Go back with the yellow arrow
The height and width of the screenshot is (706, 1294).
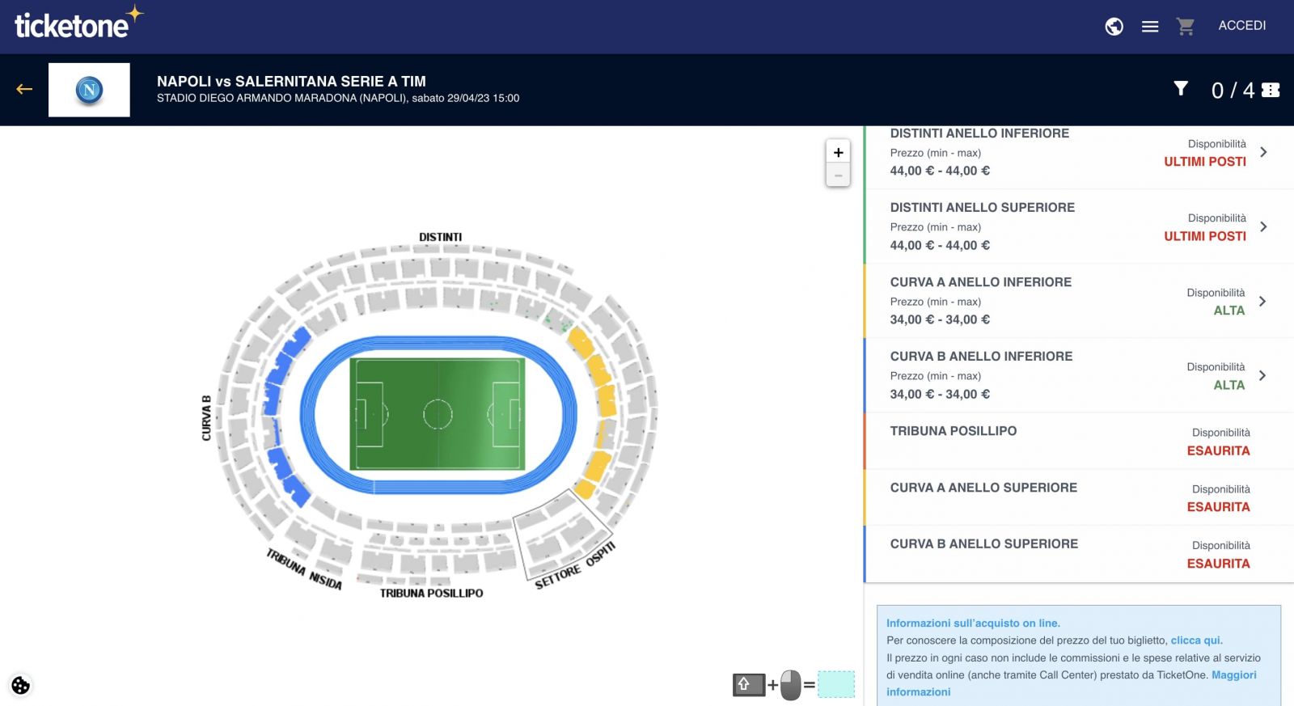coord(24,89)
